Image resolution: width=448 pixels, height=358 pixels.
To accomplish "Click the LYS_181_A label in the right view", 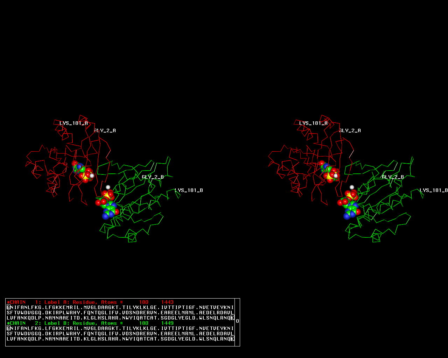I will click(x=313, y=123).
